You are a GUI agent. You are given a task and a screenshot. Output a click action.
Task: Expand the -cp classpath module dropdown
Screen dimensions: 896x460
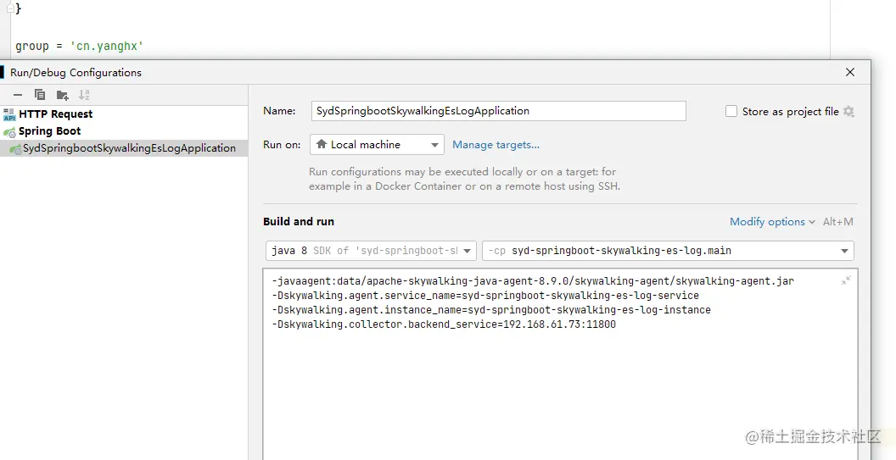click(845, 251)
